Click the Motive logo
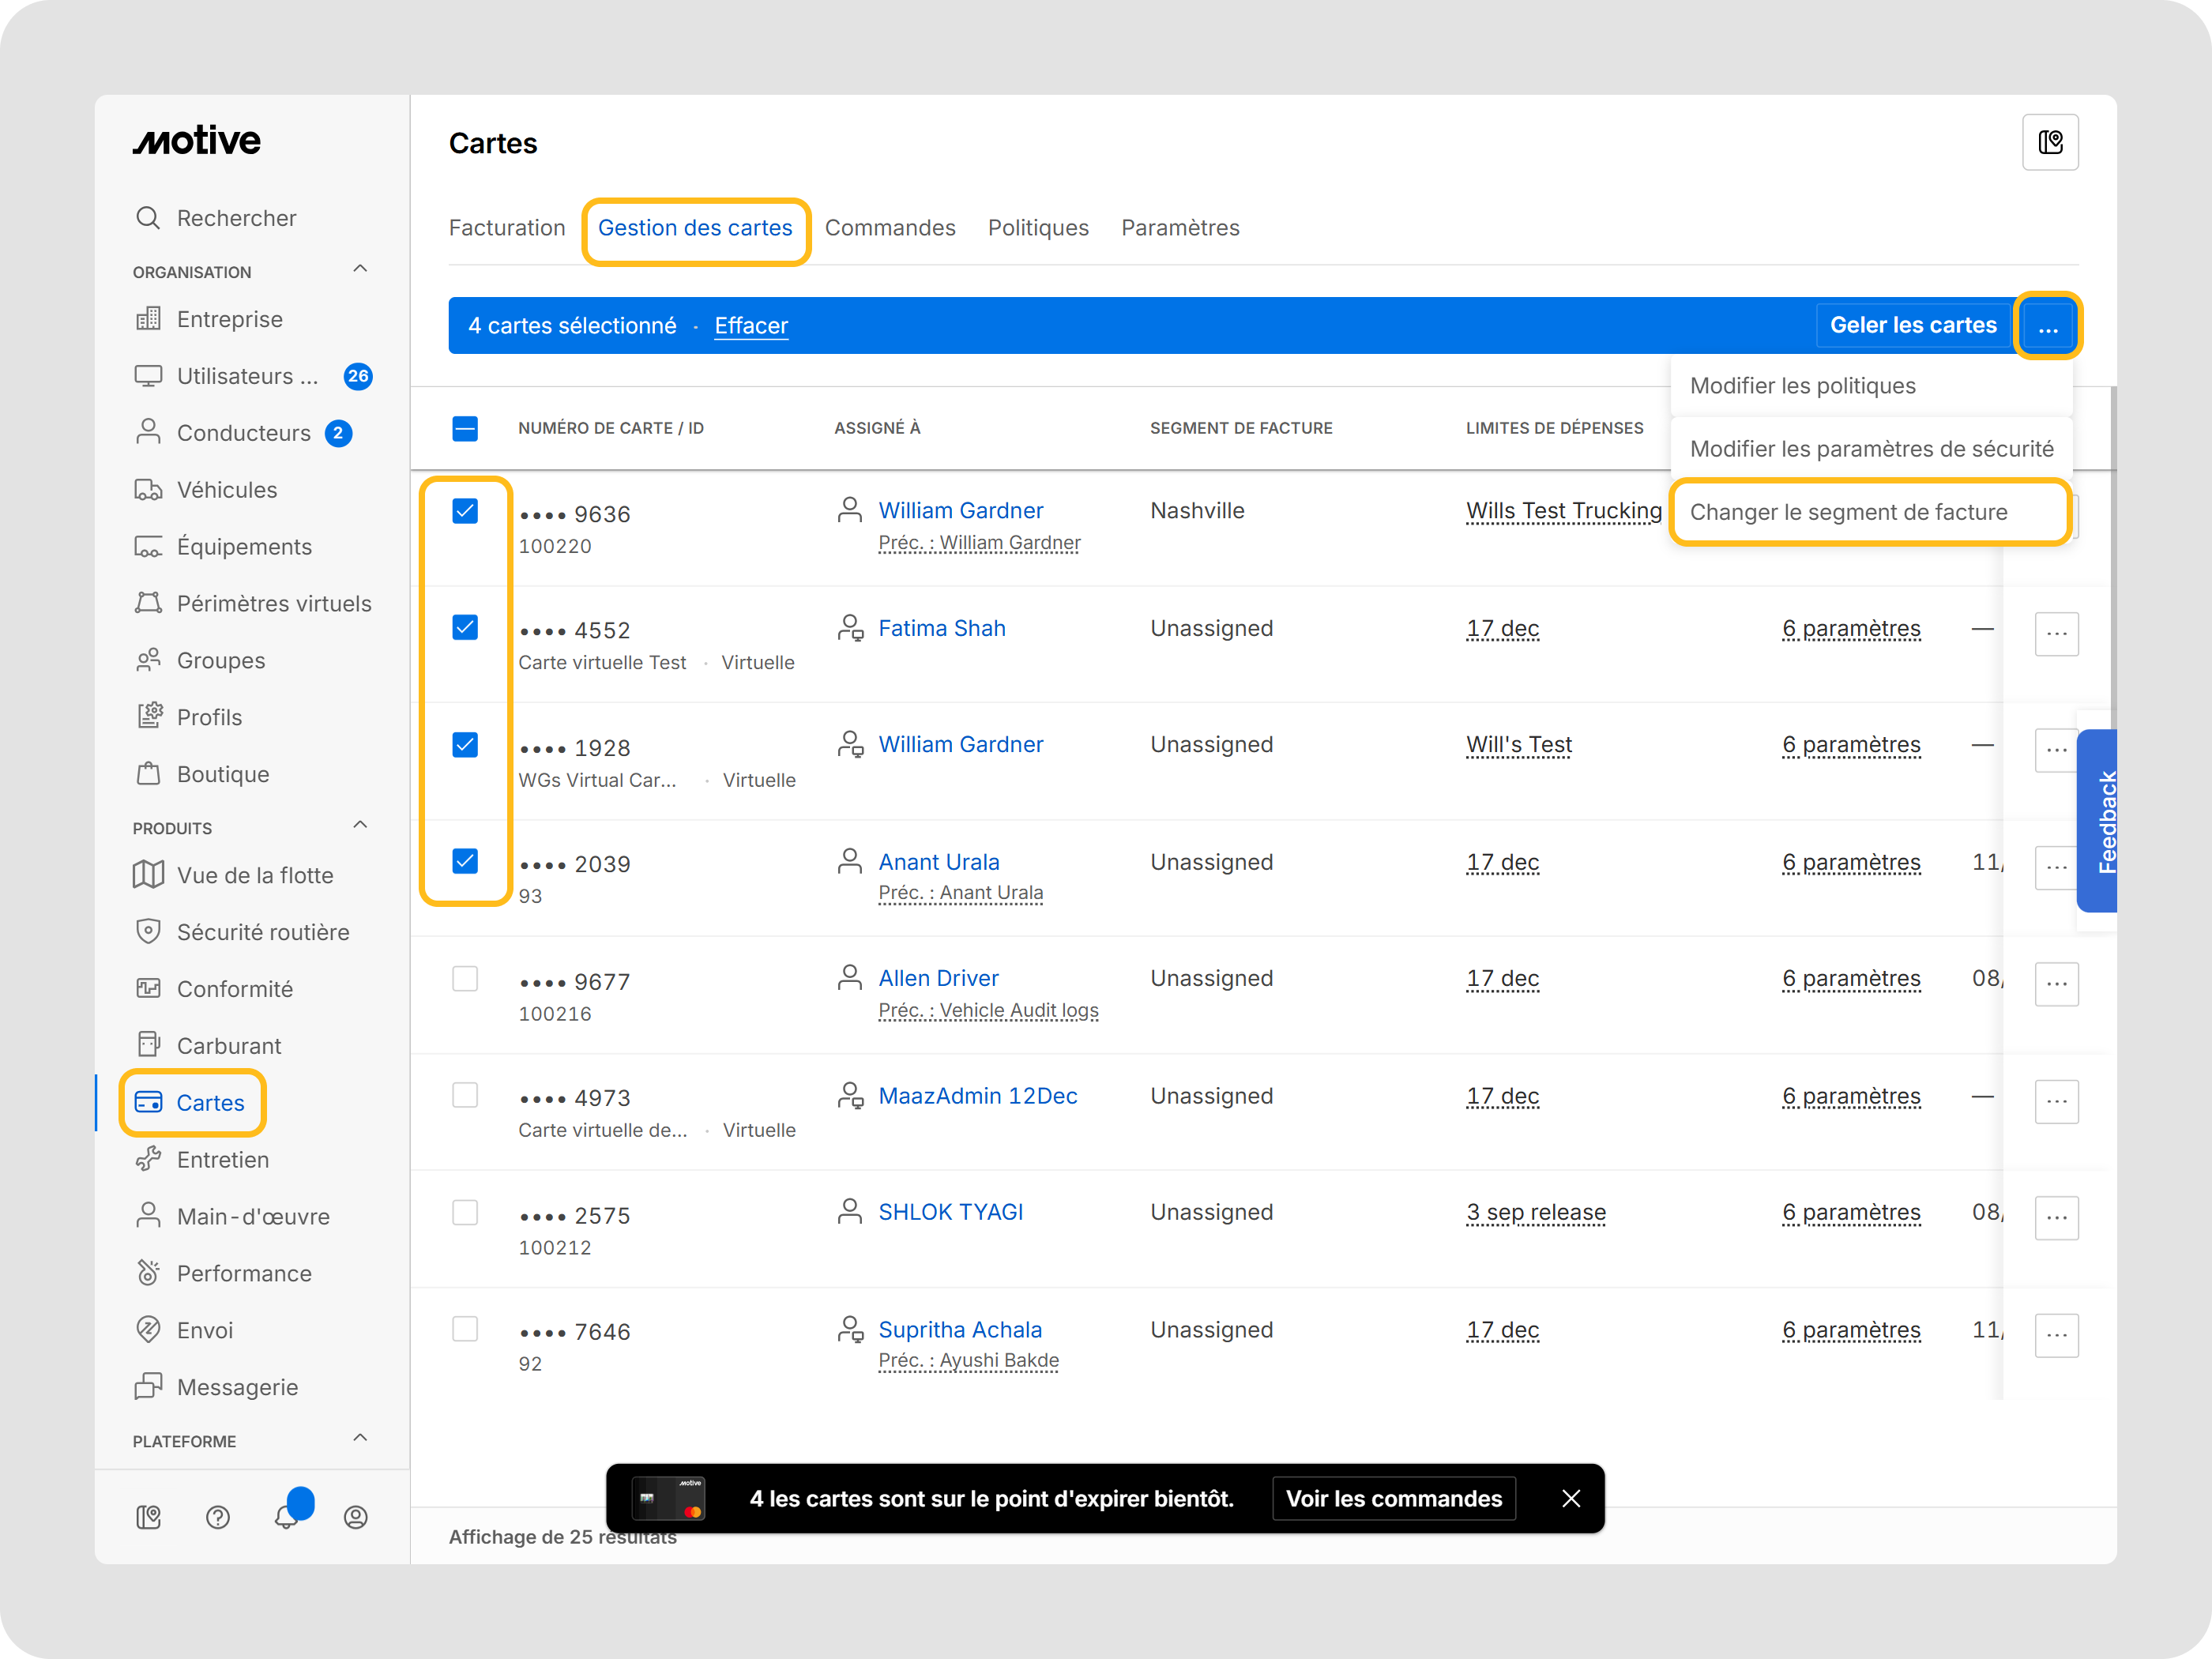 pos(197,141)
